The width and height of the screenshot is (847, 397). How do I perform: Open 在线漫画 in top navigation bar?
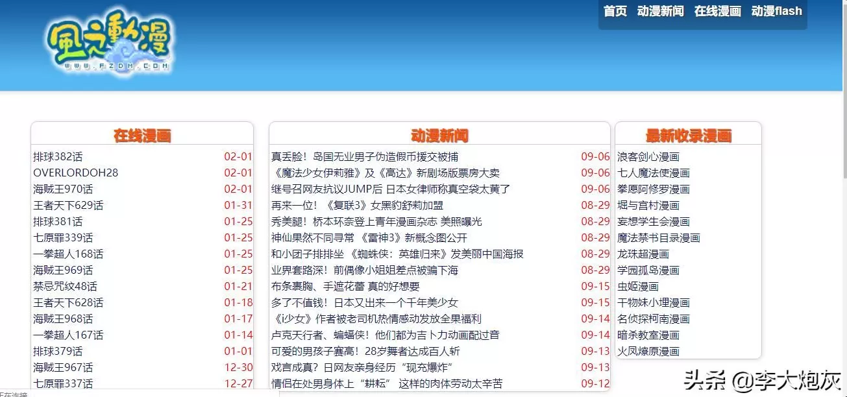717,11
